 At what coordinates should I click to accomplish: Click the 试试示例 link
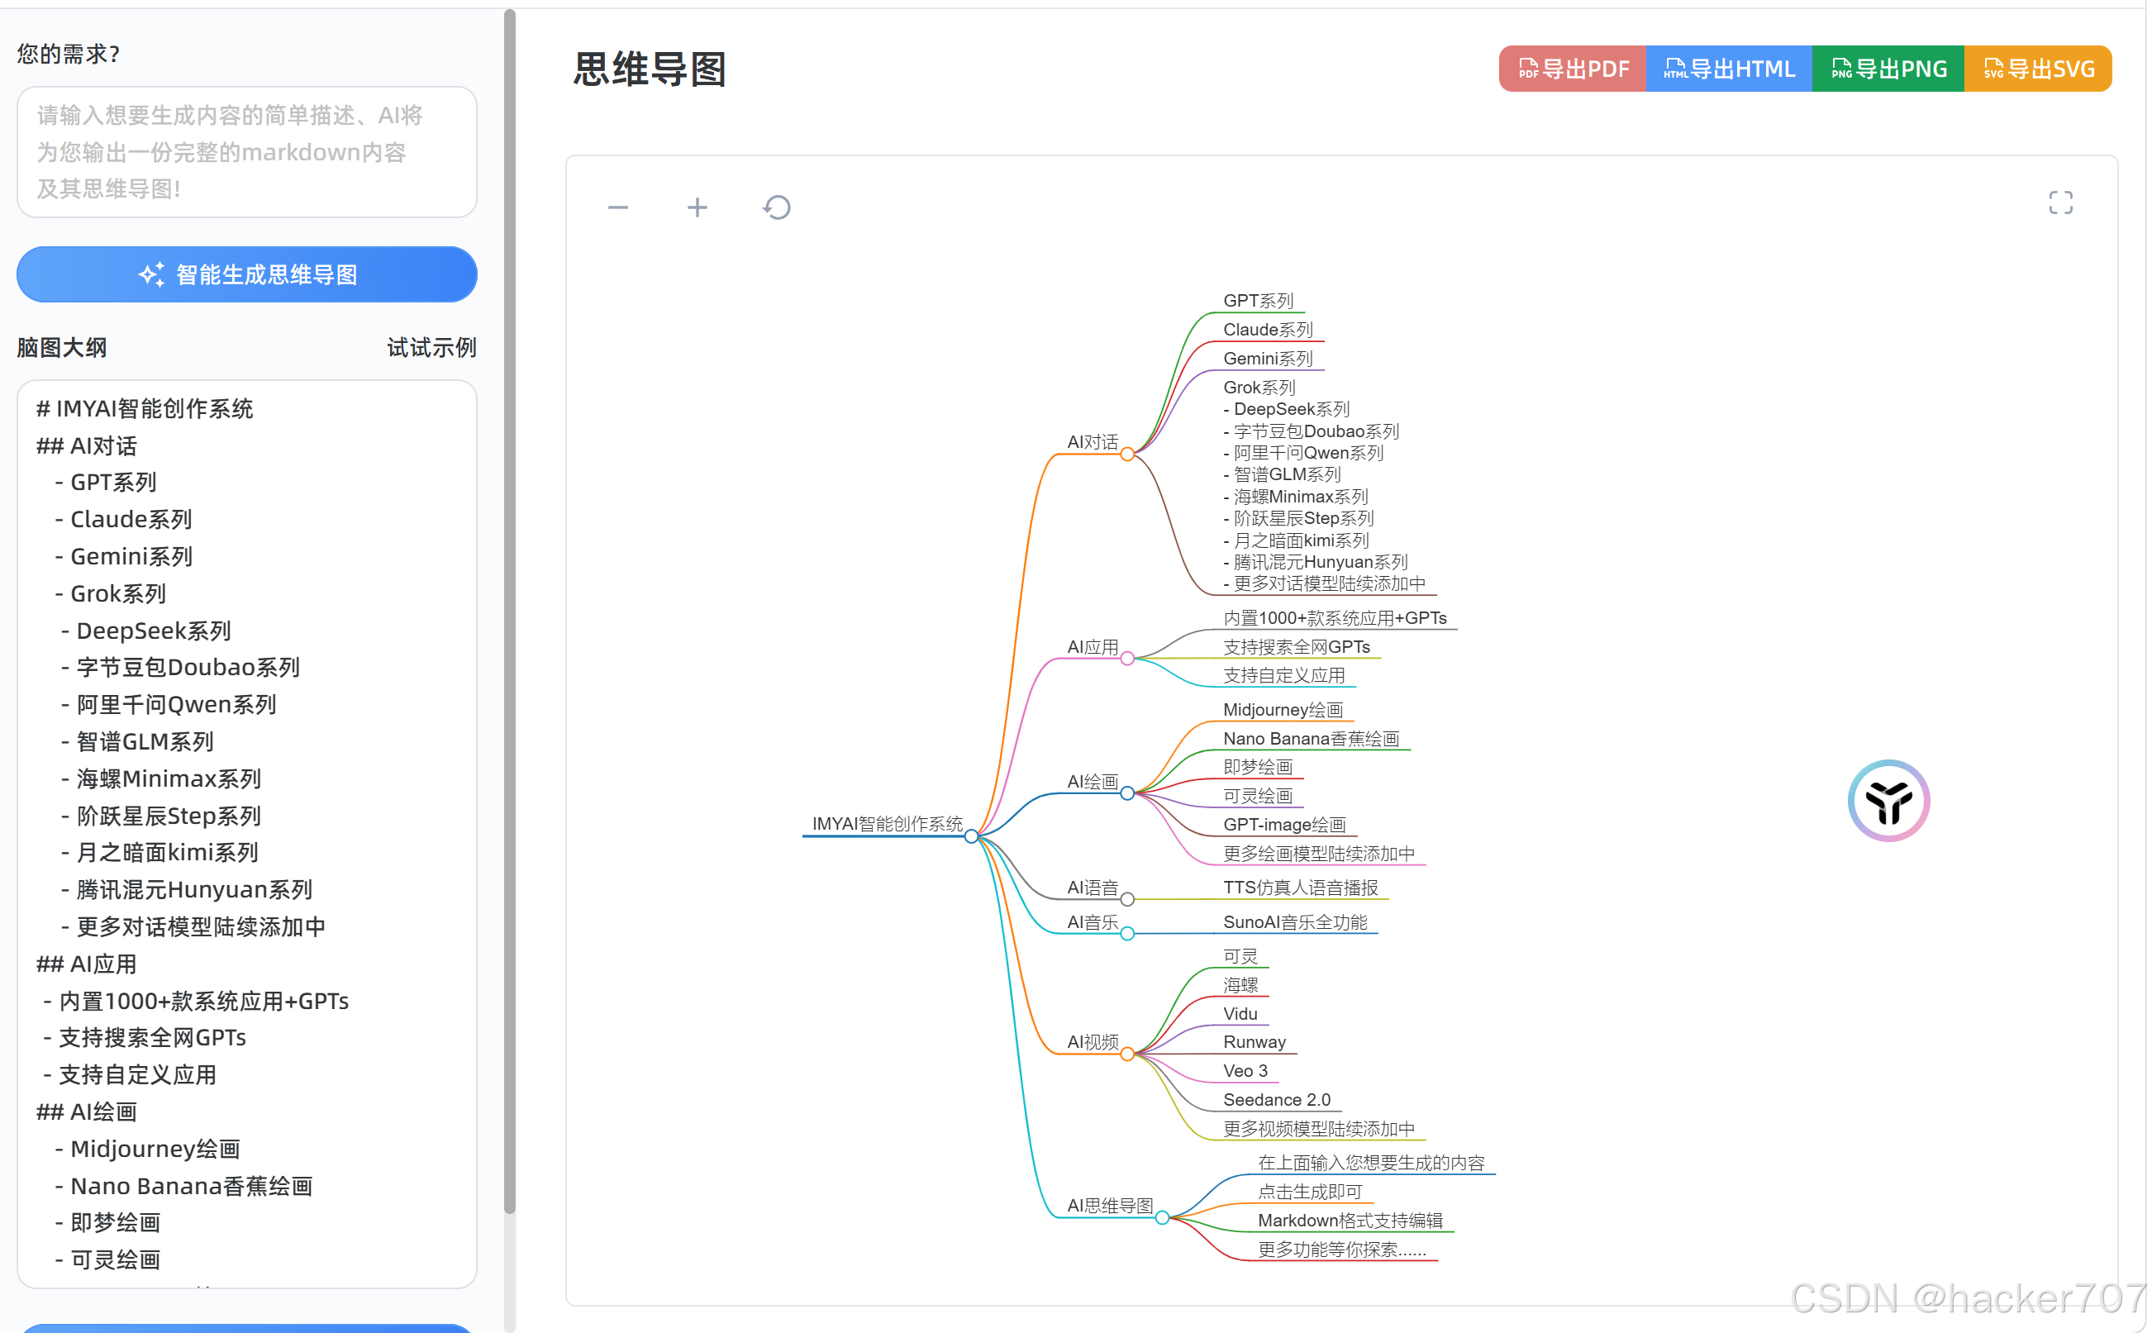click(431, 347)
